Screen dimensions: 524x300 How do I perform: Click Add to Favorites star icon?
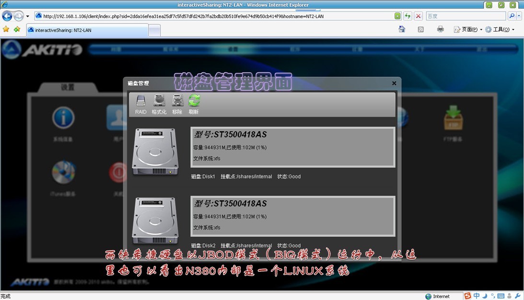coord(17,29)
